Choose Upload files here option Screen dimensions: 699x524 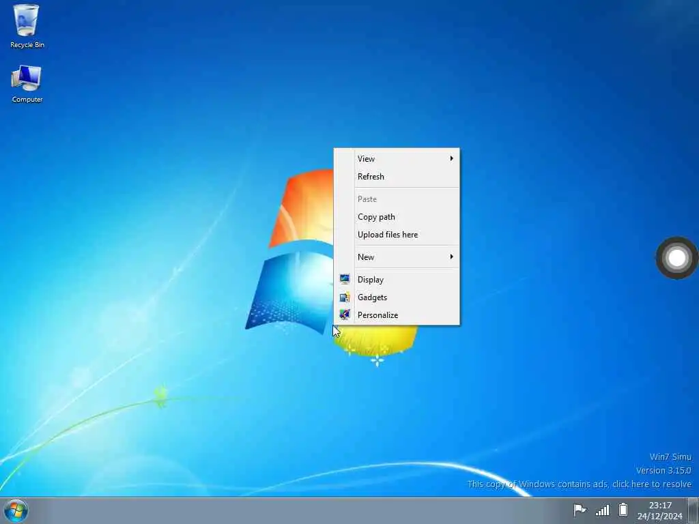point(397,235)
